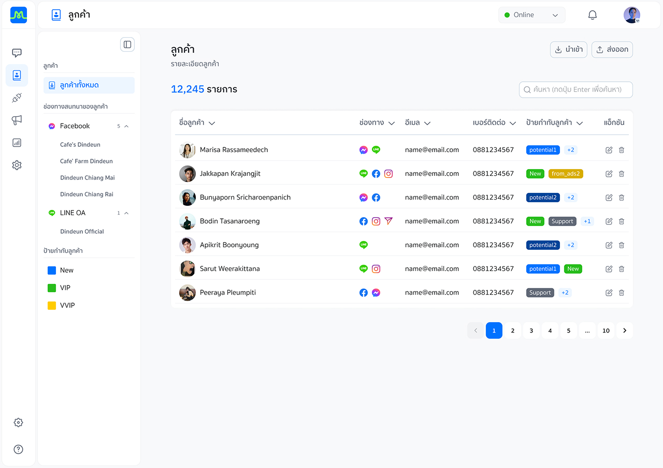Click Instagram icon in Jakkapan Krajangjit's row
663x468 pixels.
click(x=388, y=174)
